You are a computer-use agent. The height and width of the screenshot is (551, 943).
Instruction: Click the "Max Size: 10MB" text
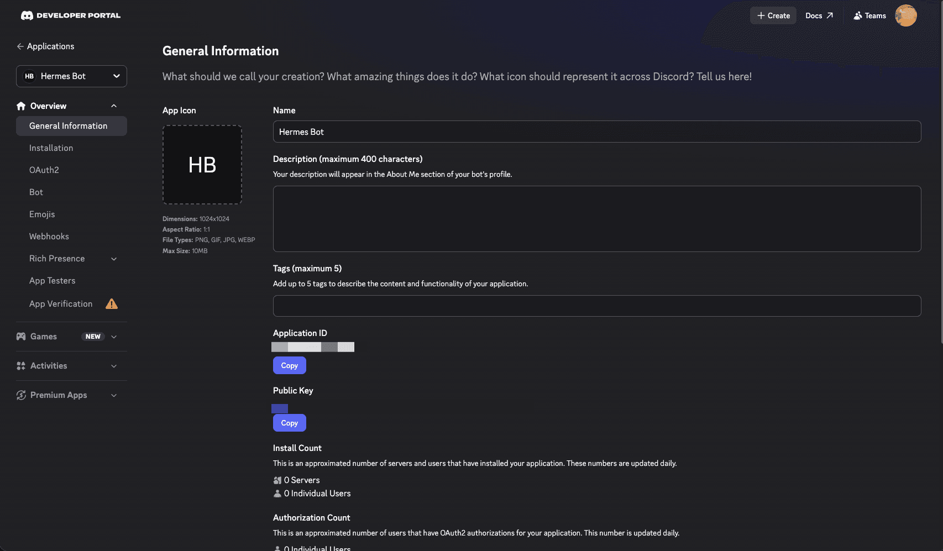185,251
